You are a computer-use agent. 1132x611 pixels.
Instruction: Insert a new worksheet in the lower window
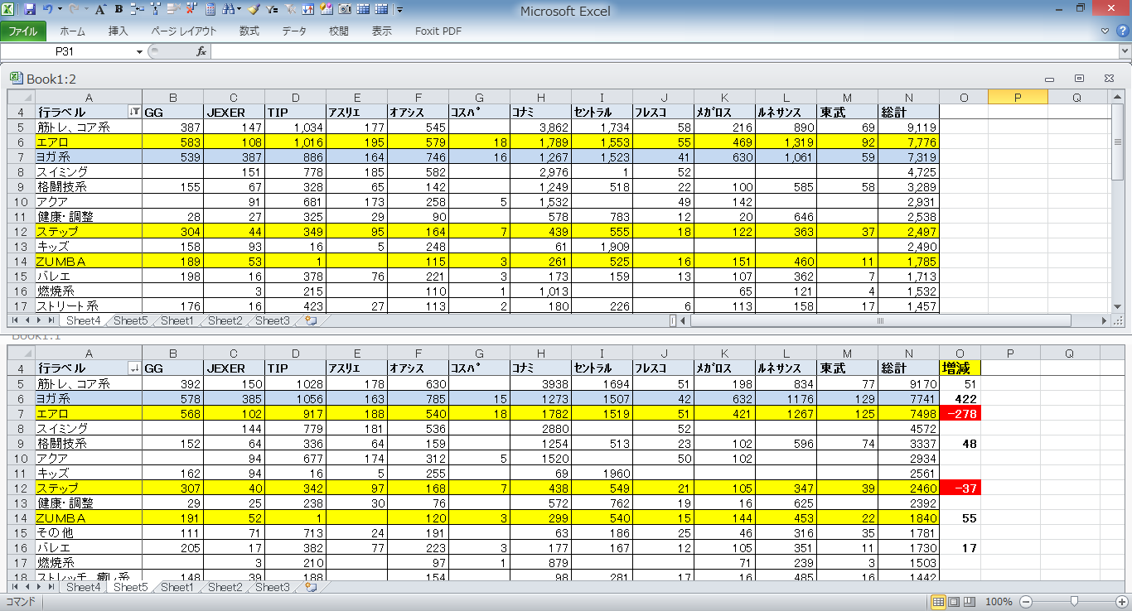click(311, 587)
